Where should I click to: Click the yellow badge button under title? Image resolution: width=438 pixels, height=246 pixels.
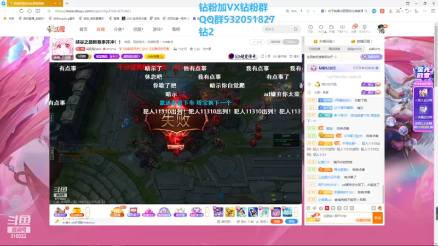(x=154, y=56)
